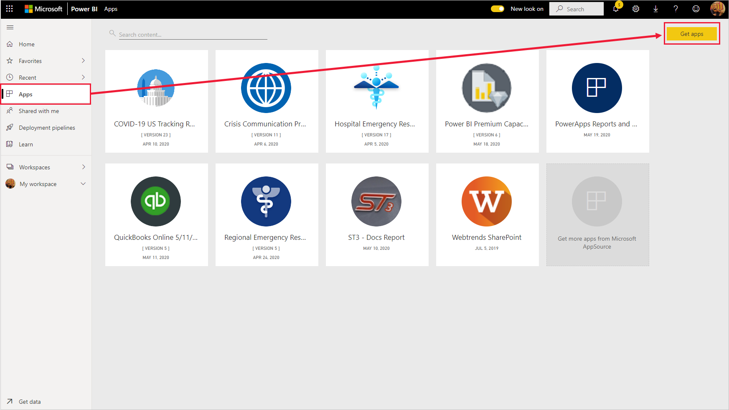Screen dimensions: 729x410
Task: Click the Get data arrow icon
Action: point(10,401)
